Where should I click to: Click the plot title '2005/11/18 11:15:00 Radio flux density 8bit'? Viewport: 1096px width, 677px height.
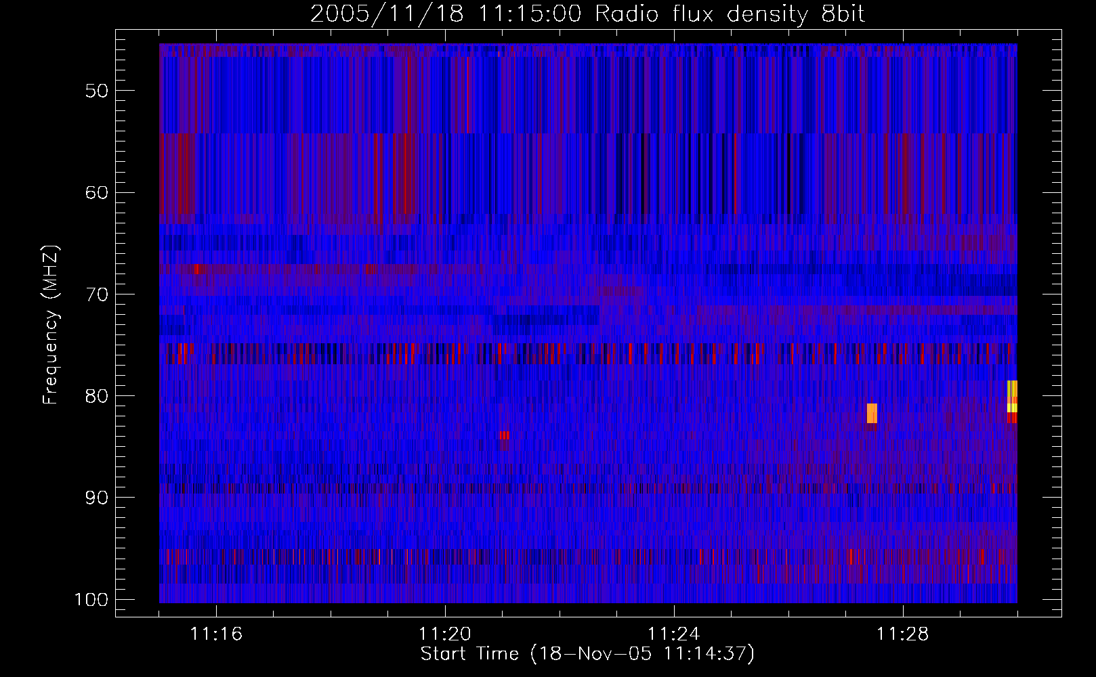(x=587, y=14)
